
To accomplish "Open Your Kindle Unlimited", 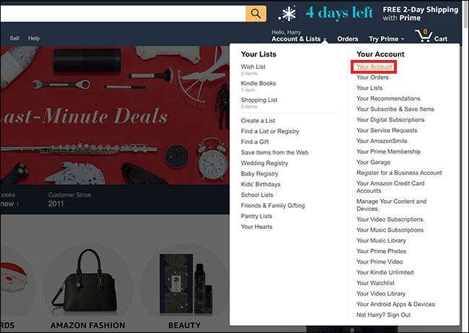I will tap(385, 272).
